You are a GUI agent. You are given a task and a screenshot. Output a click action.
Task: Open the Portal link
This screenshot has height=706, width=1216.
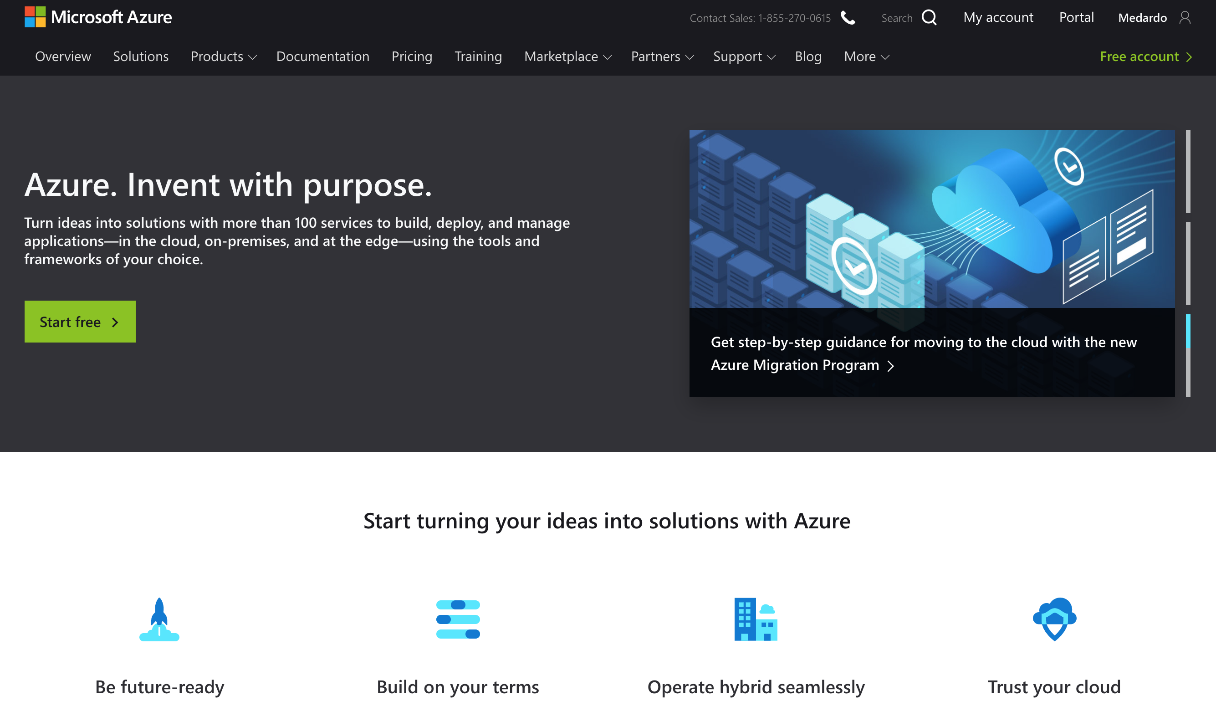pos(1076,17)
